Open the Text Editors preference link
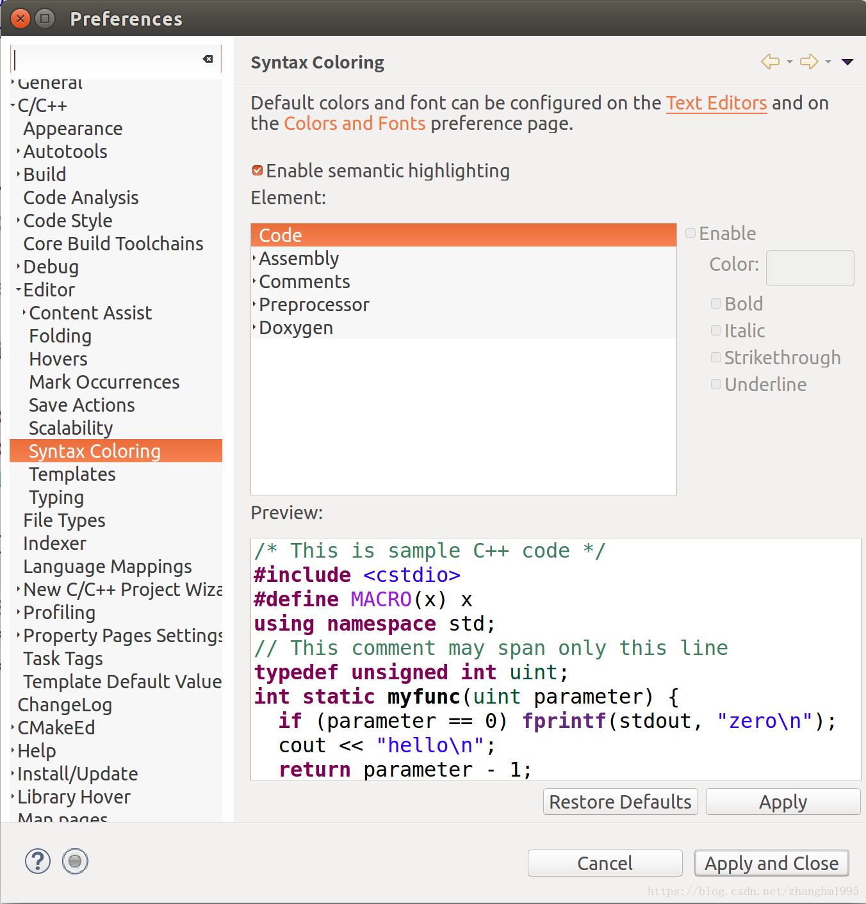 pos(716,103)
